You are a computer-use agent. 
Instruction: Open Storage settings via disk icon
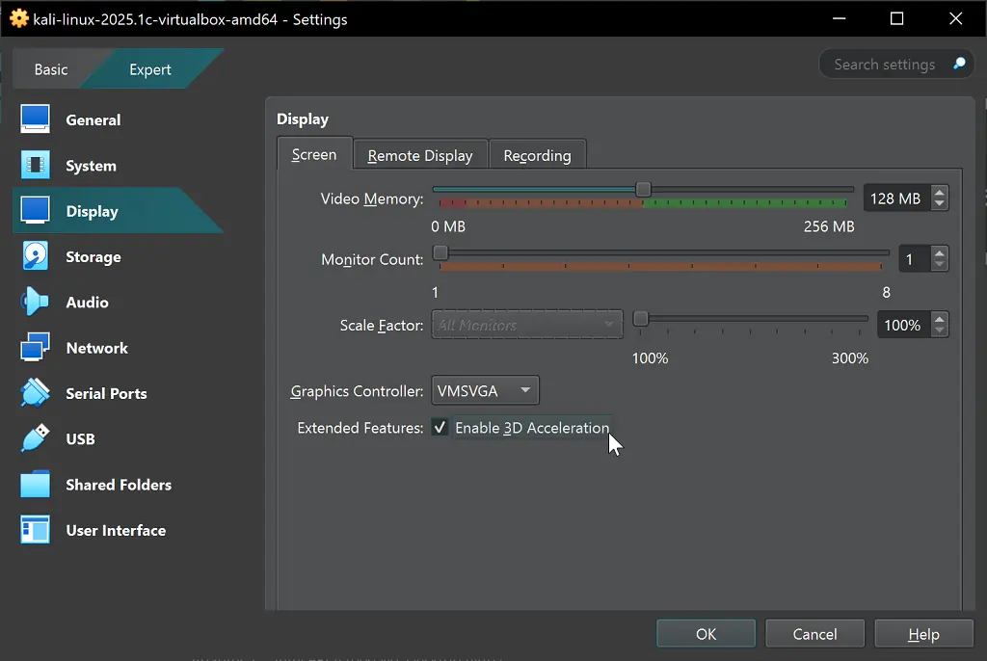35,256
